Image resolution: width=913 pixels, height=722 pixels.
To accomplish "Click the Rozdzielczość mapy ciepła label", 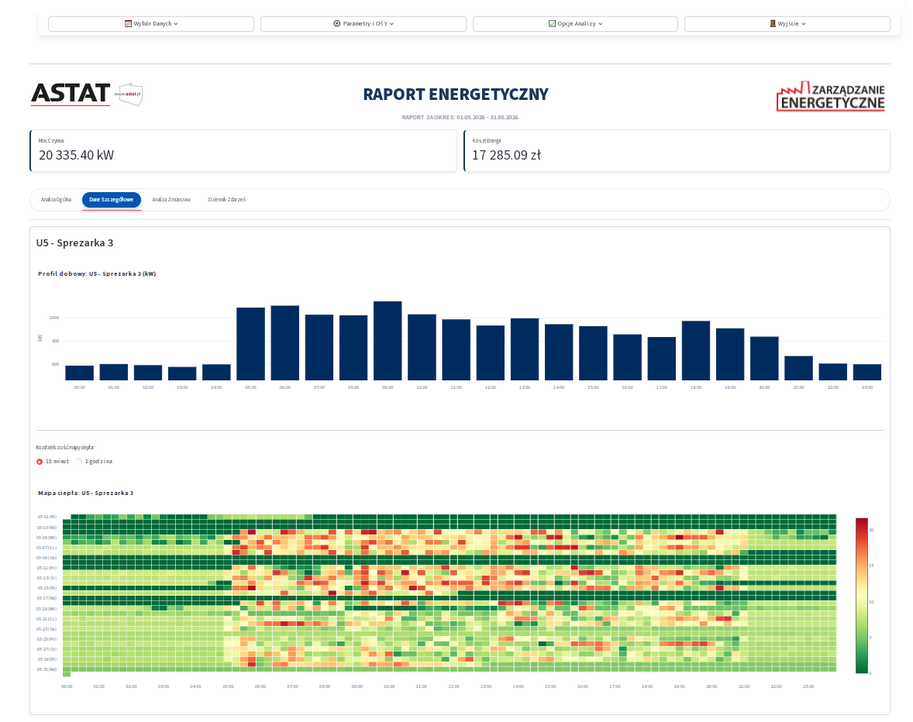I will (65, 448).
